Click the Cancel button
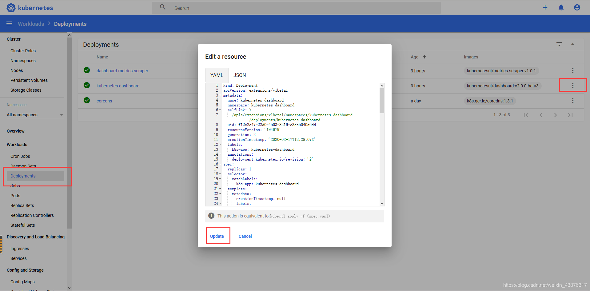The height and width of the screenshot is (291, 590). pos(245,236)
